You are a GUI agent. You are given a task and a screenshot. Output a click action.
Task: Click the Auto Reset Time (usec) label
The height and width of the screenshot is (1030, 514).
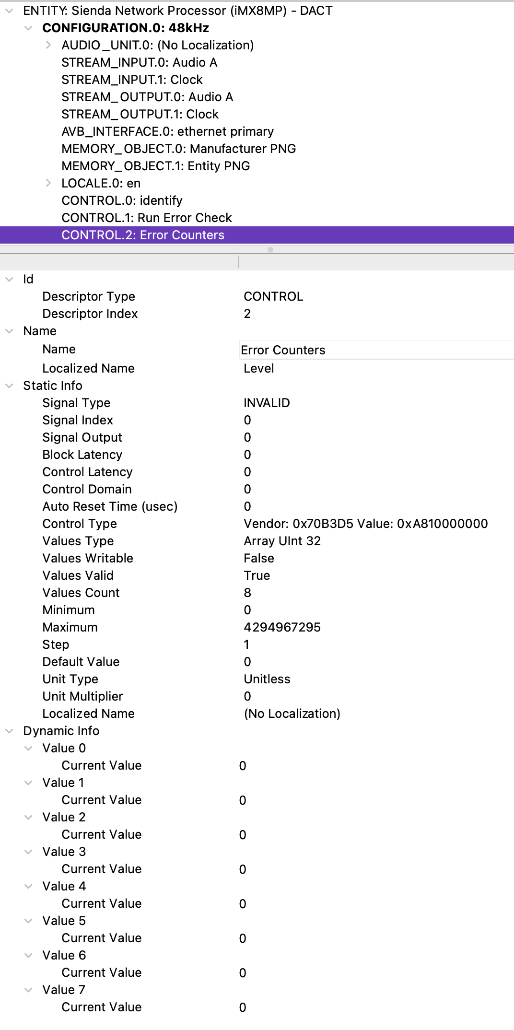click(110, 506)
